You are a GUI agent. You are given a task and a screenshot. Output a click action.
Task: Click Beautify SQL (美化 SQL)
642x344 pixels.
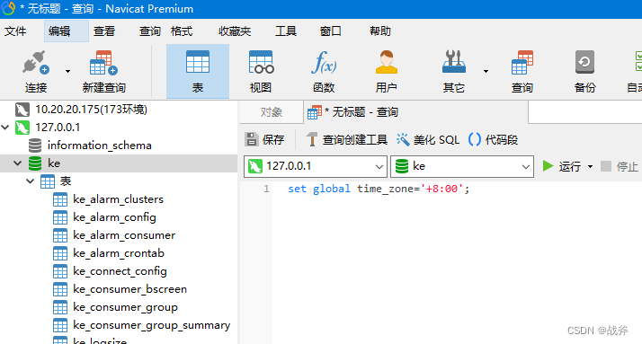[428, 140]
